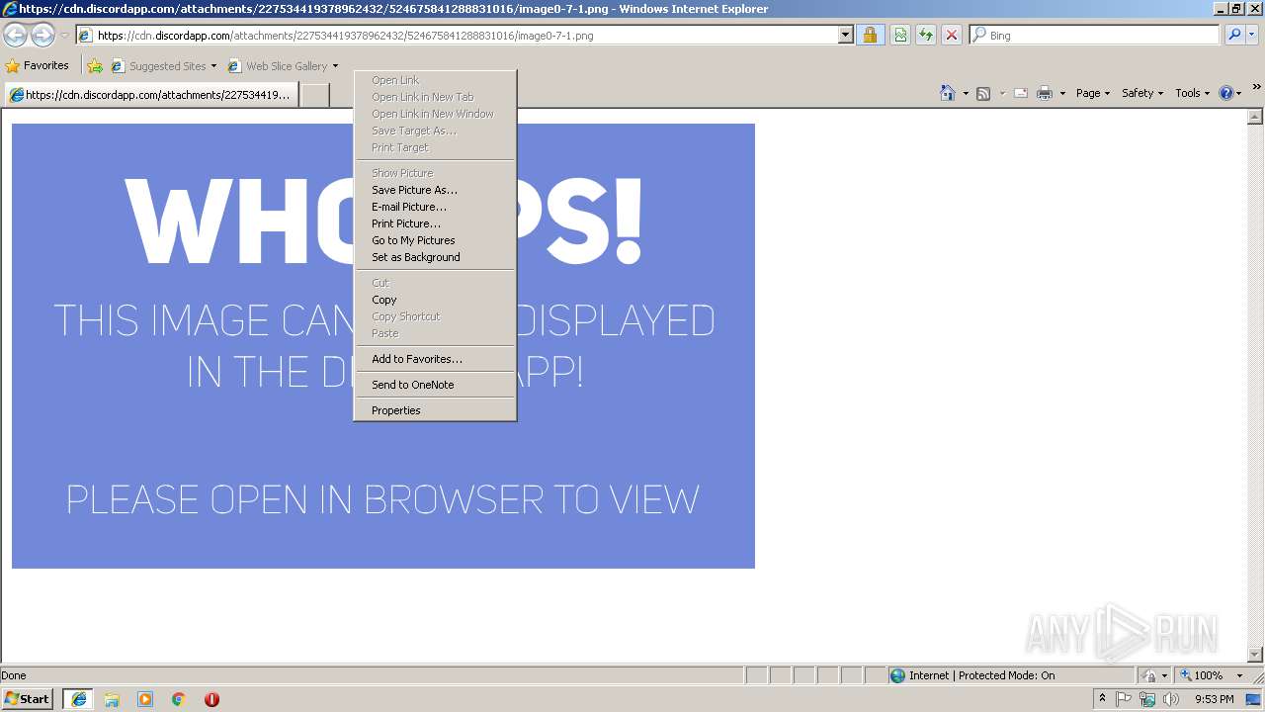
Task: Select Set as Background
Action: (x=435, y=257)
